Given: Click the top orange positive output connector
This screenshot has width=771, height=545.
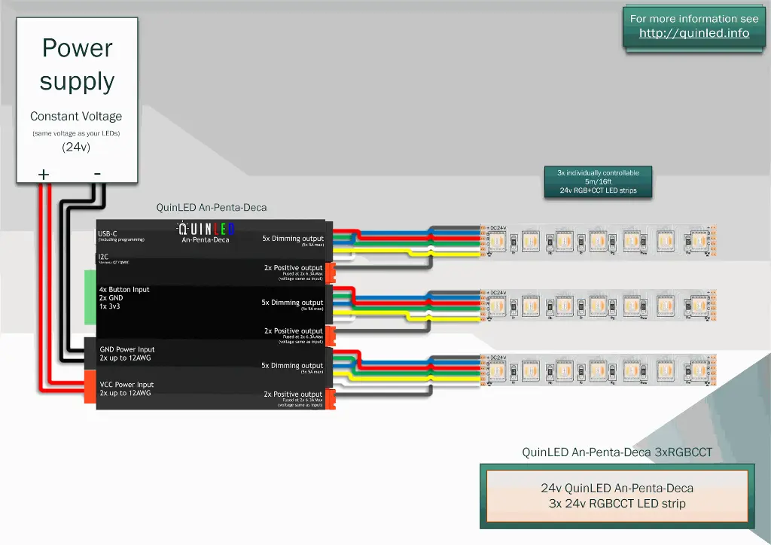Looking at the screenshot, I should coord(331,273).
